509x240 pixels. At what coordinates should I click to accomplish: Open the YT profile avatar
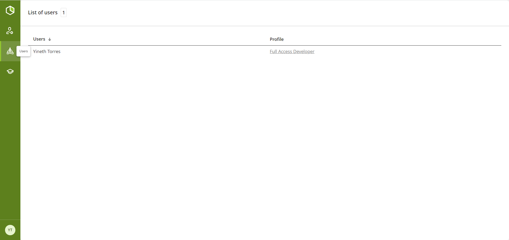(10, 230)
